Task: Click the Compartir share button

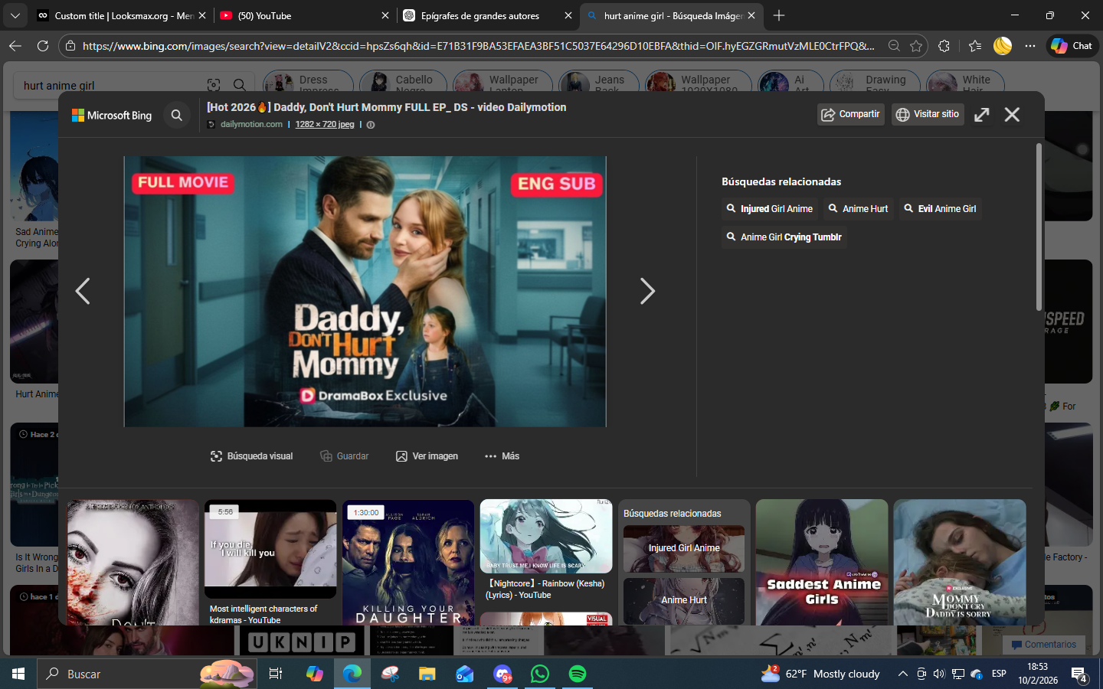Action: (x=850, y=115)
